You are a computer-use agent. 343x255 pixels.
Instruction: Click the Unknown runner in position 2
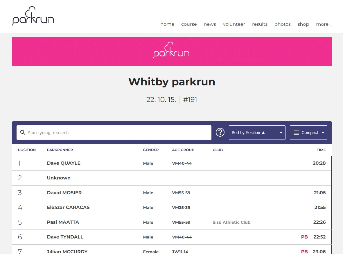click(x=59, y=178)
